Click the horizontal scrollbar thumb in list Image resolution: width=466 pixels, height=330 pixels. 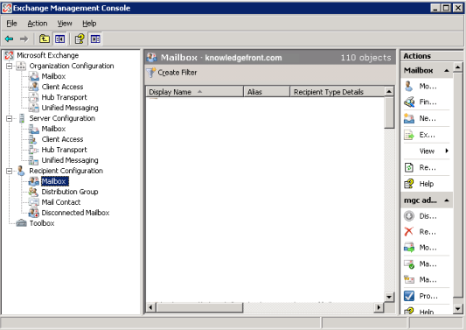pyautogui.click(x=199, y=307)
